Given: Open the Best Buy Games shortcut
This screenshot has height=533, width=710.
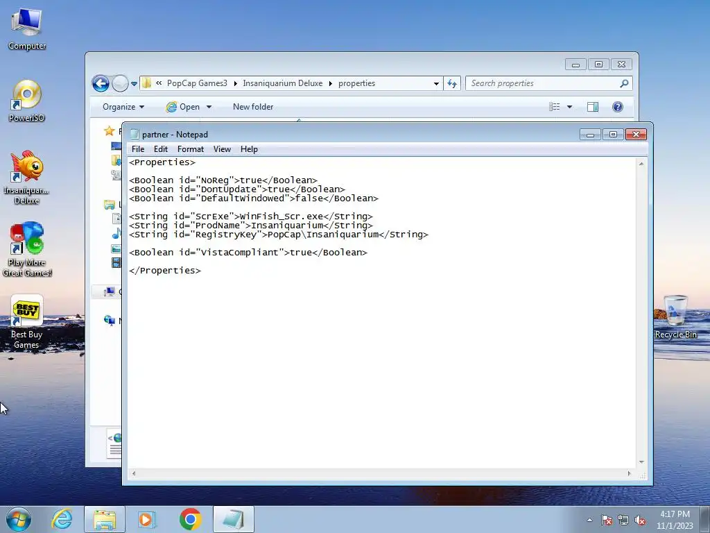Looking at the screenshot, I should click(x=27, y=322).
